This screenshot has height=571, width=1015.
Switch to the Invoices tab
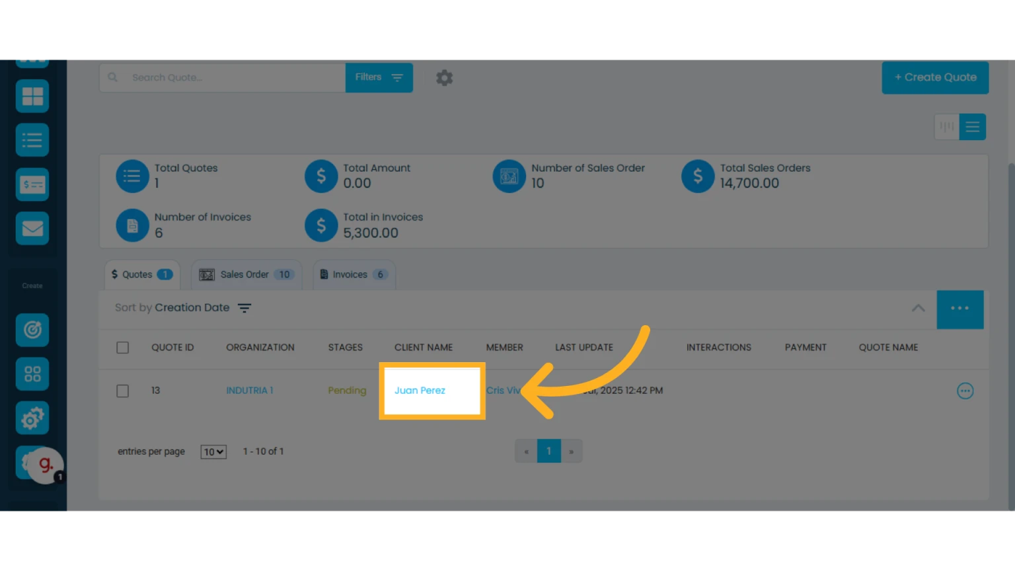click(x=354, y=274)
